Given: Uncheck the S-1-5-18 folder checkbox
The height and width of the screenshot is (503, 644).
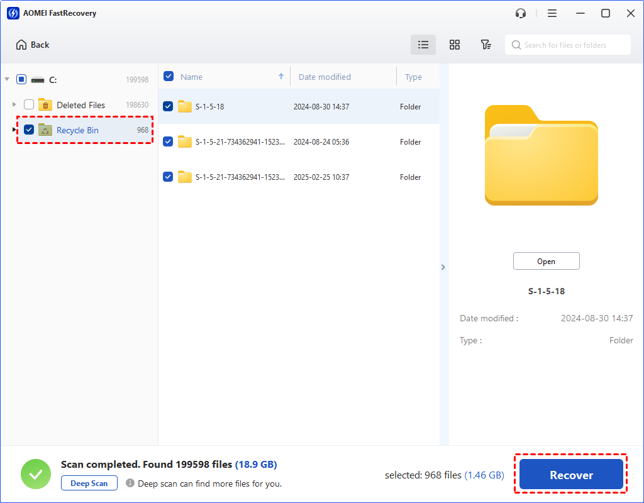Looking at the screenshot, I should [x=168, y=106].
